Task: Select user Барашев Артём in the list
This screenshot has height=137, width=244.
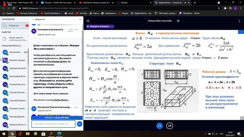Action: [15, 68]
